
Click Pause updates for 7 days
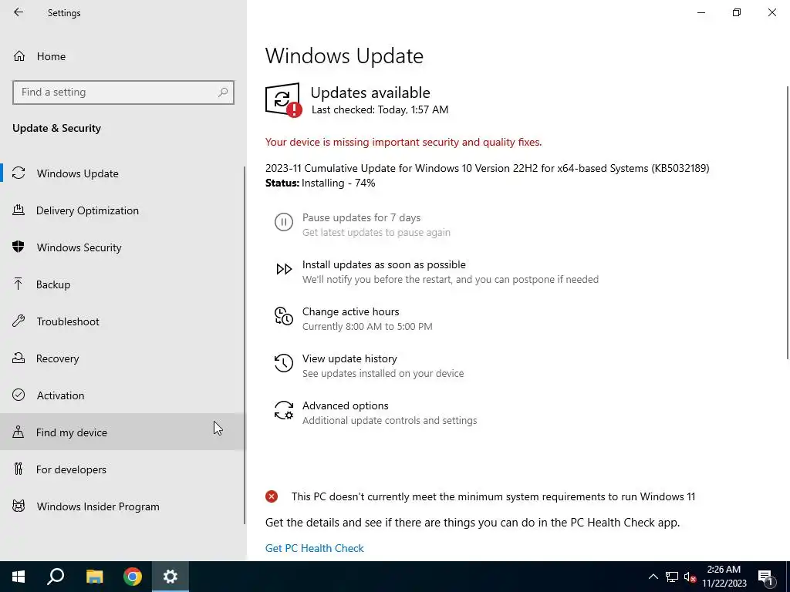361,217
